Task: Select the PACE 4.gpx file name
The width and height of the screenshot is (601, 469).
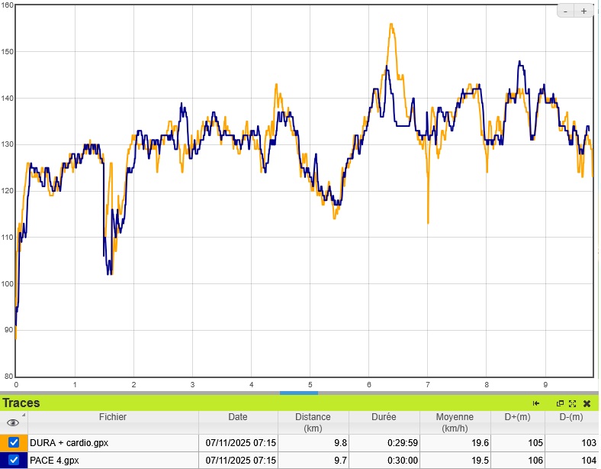Action: pyautogui.click(x=54, y=460)
